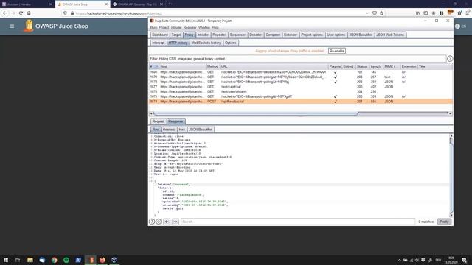
Task: Sort history by the Status column
Action: coord(362,66)
